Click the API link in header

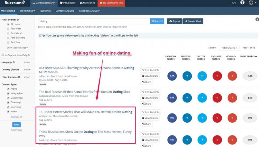point(234,3)
